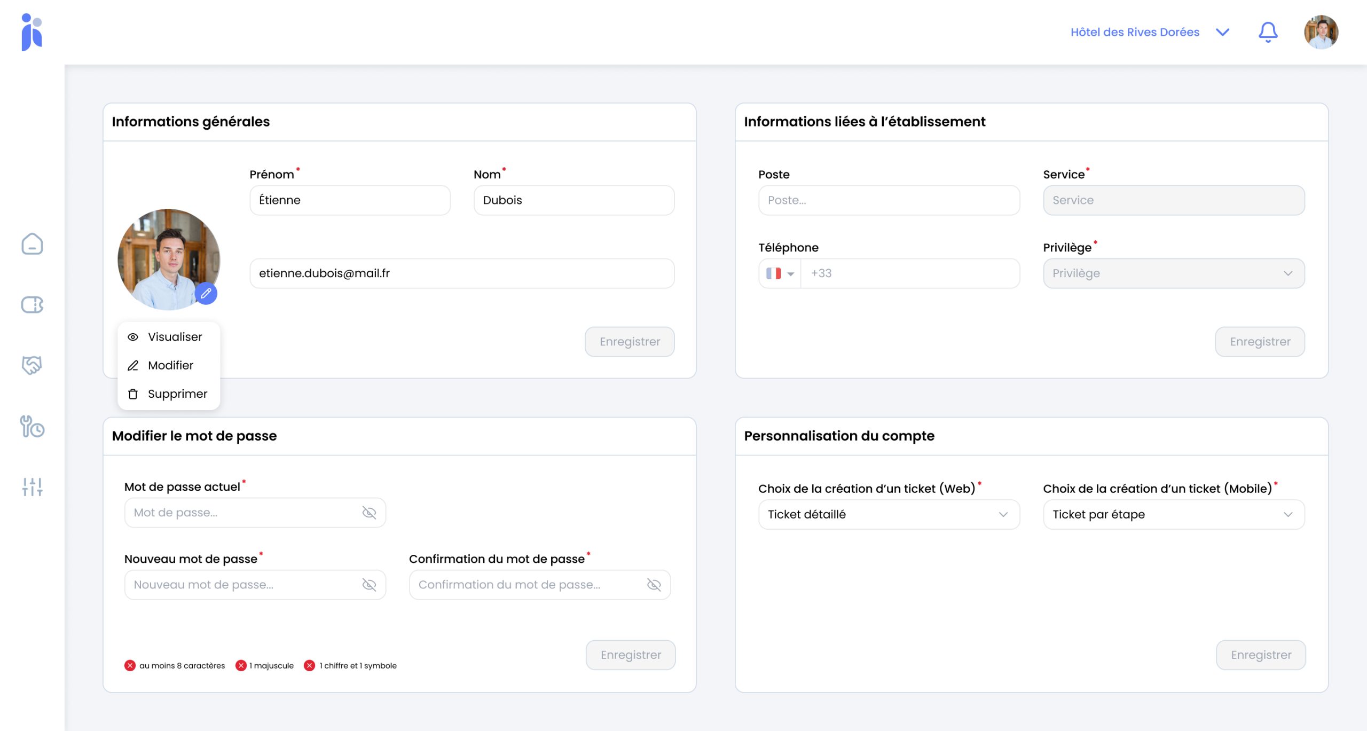Screen dimensions: 1367x731
Task: Open the Web ticket creation dropdown
Action: [x=889, y=514]
